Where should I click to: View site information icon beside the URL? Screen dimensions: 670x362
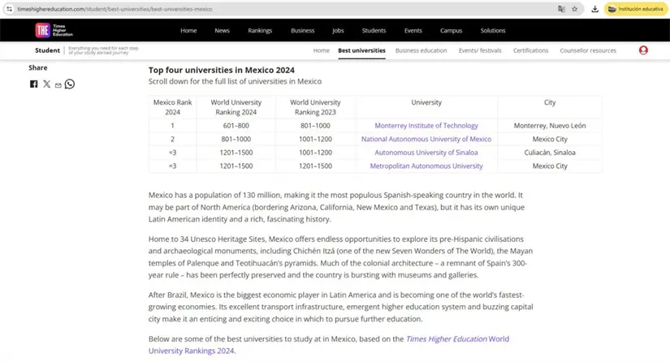click(x=8, y=9)
